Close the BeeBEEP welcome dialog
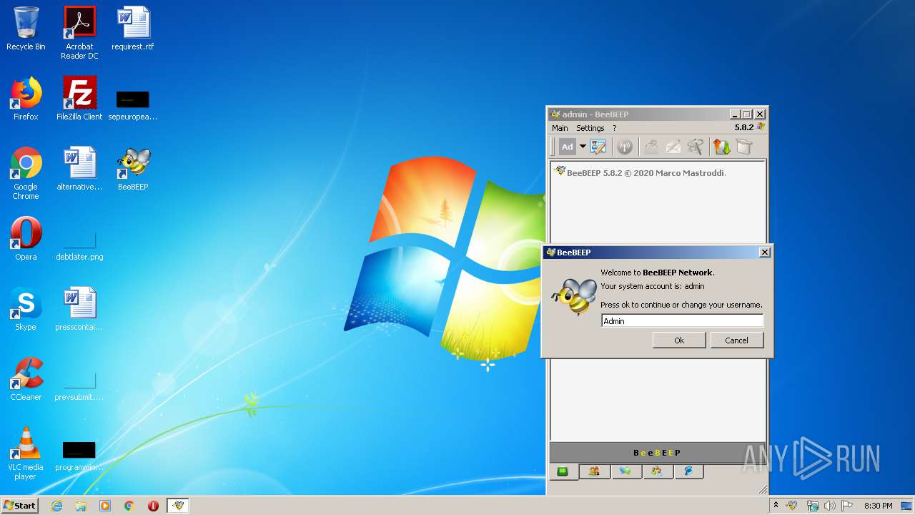 coord(764,252)
